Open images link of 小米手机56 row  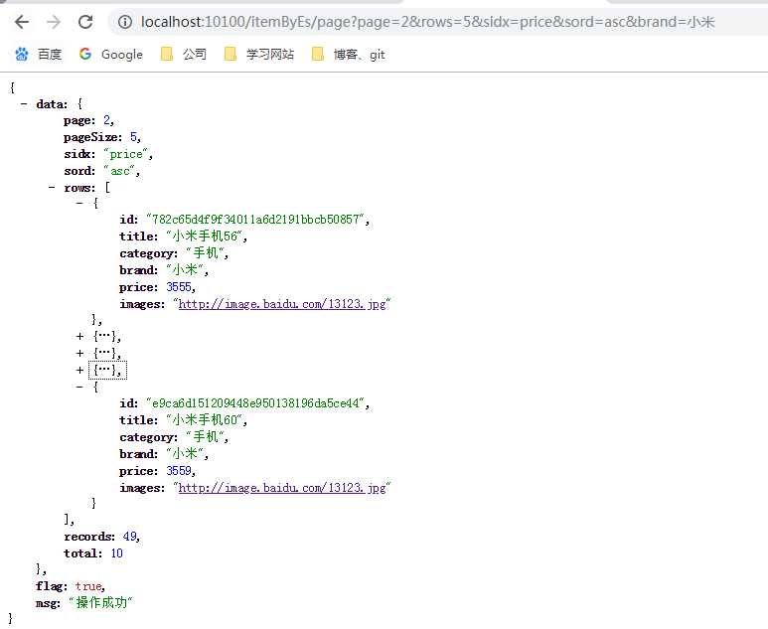pyautogui.click(x=282, y=304)
